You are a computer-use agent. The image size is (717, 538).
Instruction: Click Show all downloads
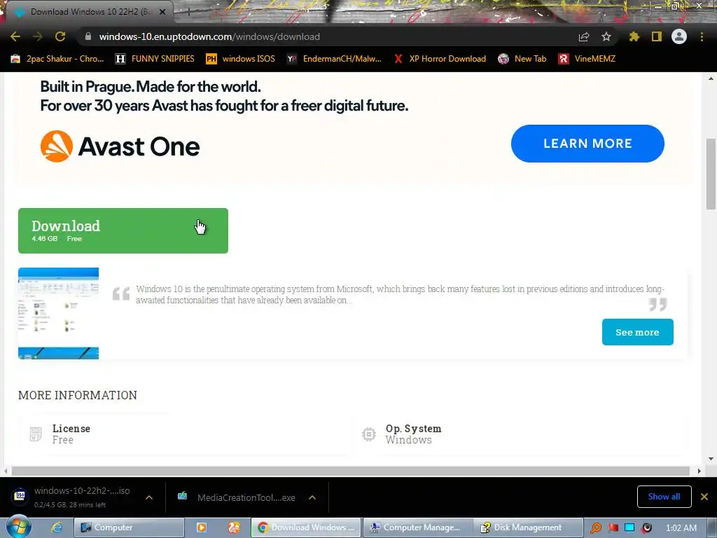[x=664, y=497]
